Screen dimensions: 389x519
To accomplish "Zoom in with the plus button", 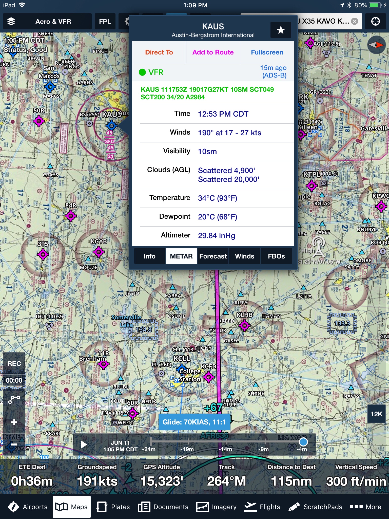I will [x=14, y=422].
